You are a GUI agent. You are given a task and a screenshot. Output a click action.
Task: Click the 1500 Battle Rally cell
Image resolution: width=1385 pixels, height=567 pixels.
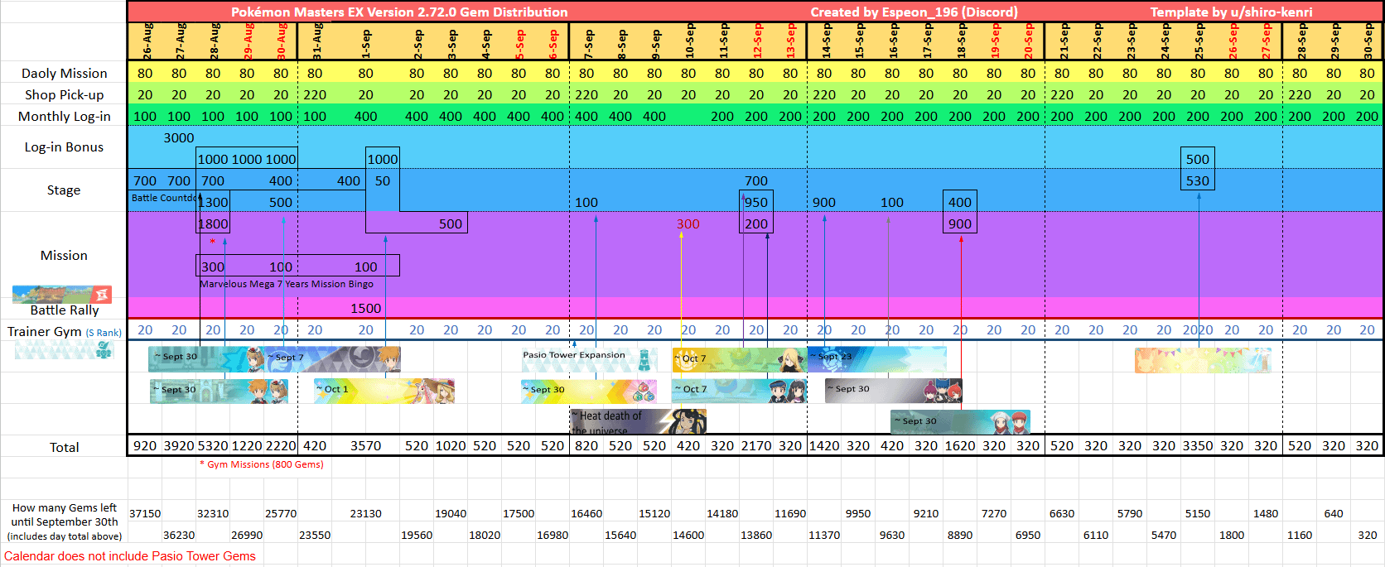tap(366, 308)
